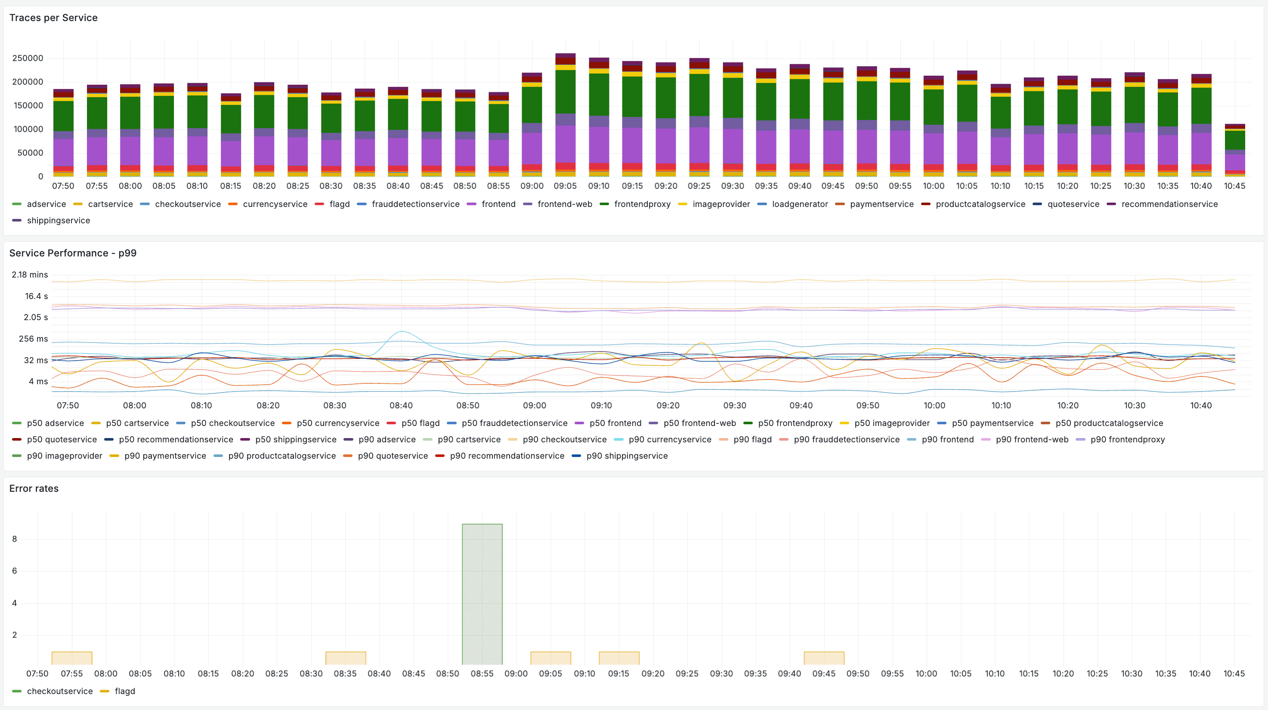The image size is (1268, 710).
Task: Click the recommendationservice legend color marker
Action: coord(1111,204)
